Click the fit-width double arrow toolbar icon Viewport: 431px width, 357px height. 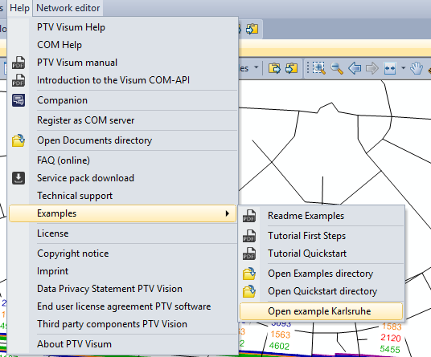click(390, 68)
